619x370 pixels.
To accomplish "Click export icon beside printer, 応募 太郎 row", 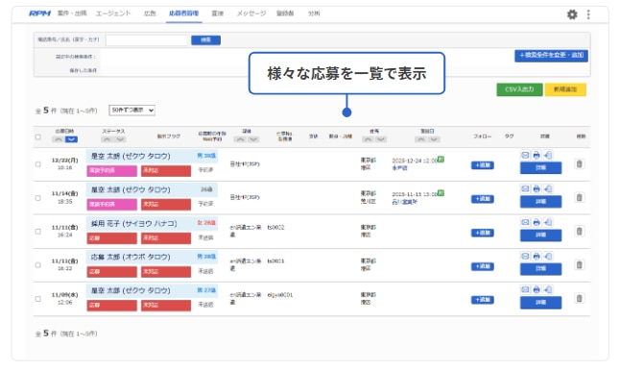I will [x=548, y=256].
